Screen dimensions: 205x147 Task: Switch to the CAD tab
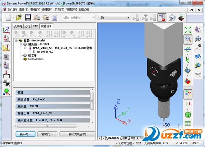[36, 26]
